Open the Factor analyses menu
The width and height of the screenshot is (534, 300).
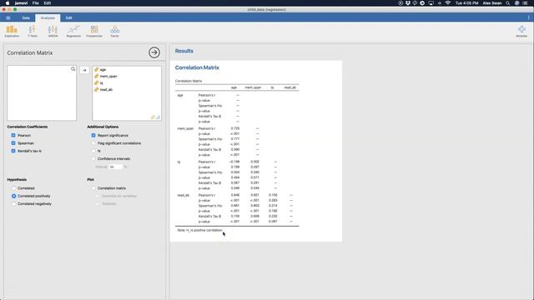pos(115,32)
